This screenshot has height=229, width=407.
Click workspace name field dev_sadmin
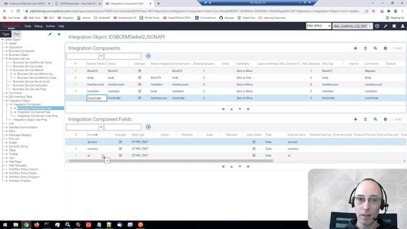[x=352, y=26]
